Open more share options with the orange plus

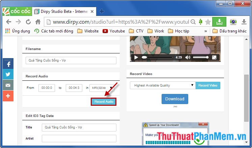pyautogui.click(x=8, y=96)
